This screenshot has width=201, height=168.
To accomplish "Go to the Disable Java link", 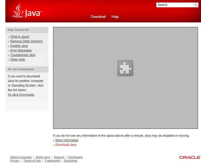I will 19,46.
